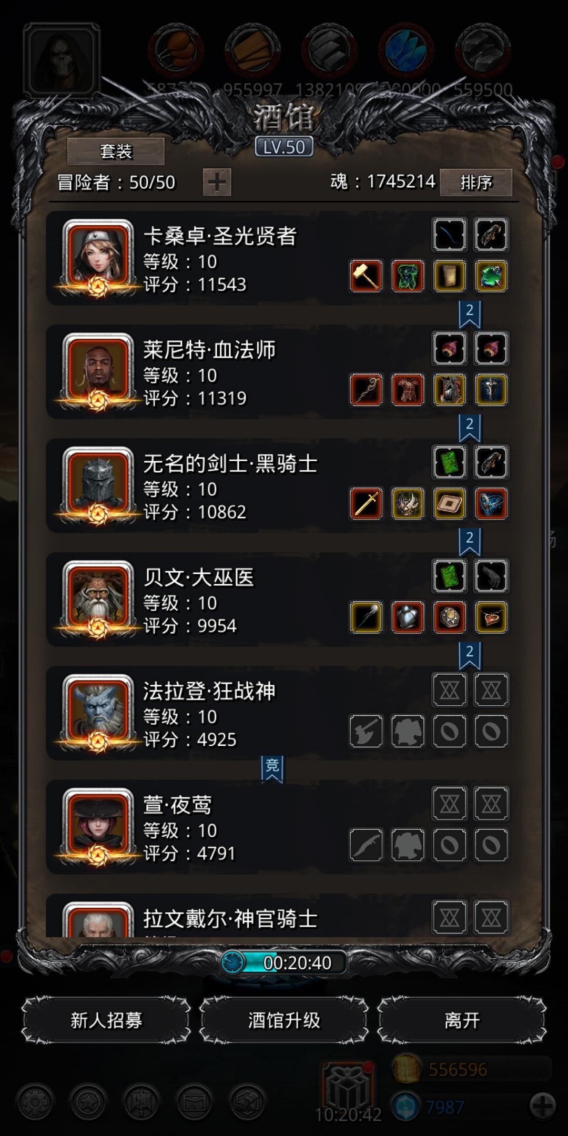The image size is (568, 1136).
Task: Tap the staff weapon slot of 莱尼特·血法师
Action: tap(366, 390)
